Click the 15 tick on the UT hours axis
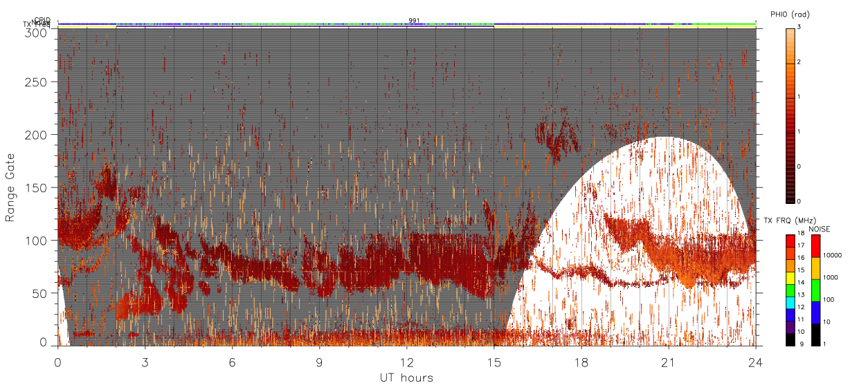Image resolution: width=850 pixels, height=392 pixels. (494, 362)
